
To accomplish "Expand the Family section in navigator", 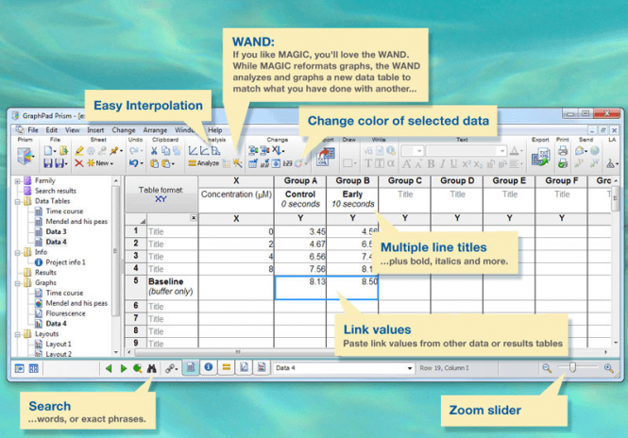I will [x=17, y=181].
